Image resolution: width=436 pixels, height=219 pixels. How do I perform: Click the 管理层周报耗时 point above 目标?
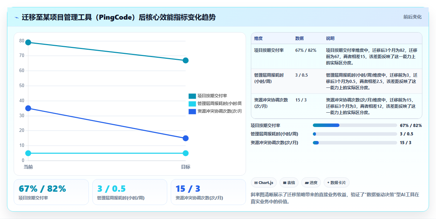click(185, 153)
